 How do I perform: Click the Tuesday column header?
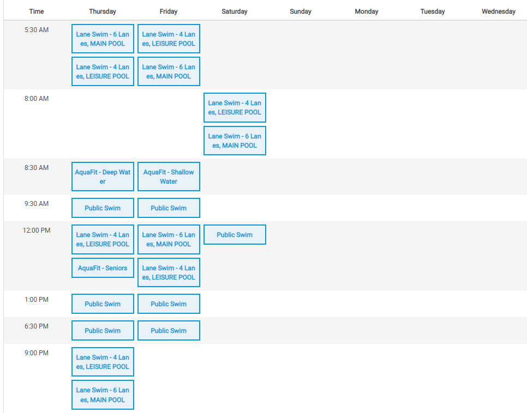pos(433,11)
